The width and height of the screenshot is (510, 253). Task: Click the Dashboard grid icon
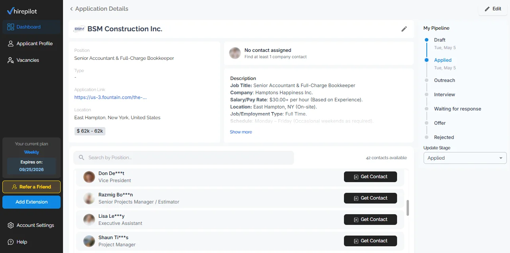coord(11,27)
